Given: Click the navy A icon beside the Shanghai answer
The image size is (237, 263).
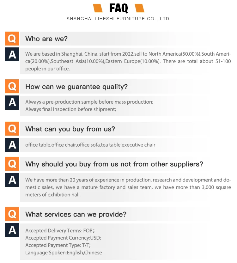Looking at the screenshot, I should pyautogui.click(x=12, y=54).
